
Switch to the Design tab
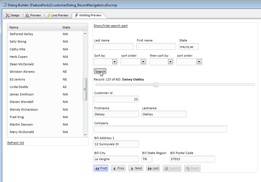tap(12, 15)
